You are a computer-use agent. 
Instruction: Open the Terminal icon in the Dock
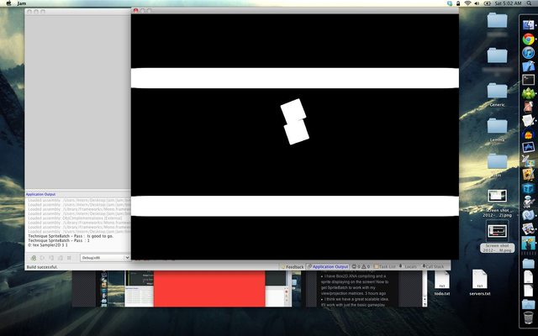click(x=529, y=80)
